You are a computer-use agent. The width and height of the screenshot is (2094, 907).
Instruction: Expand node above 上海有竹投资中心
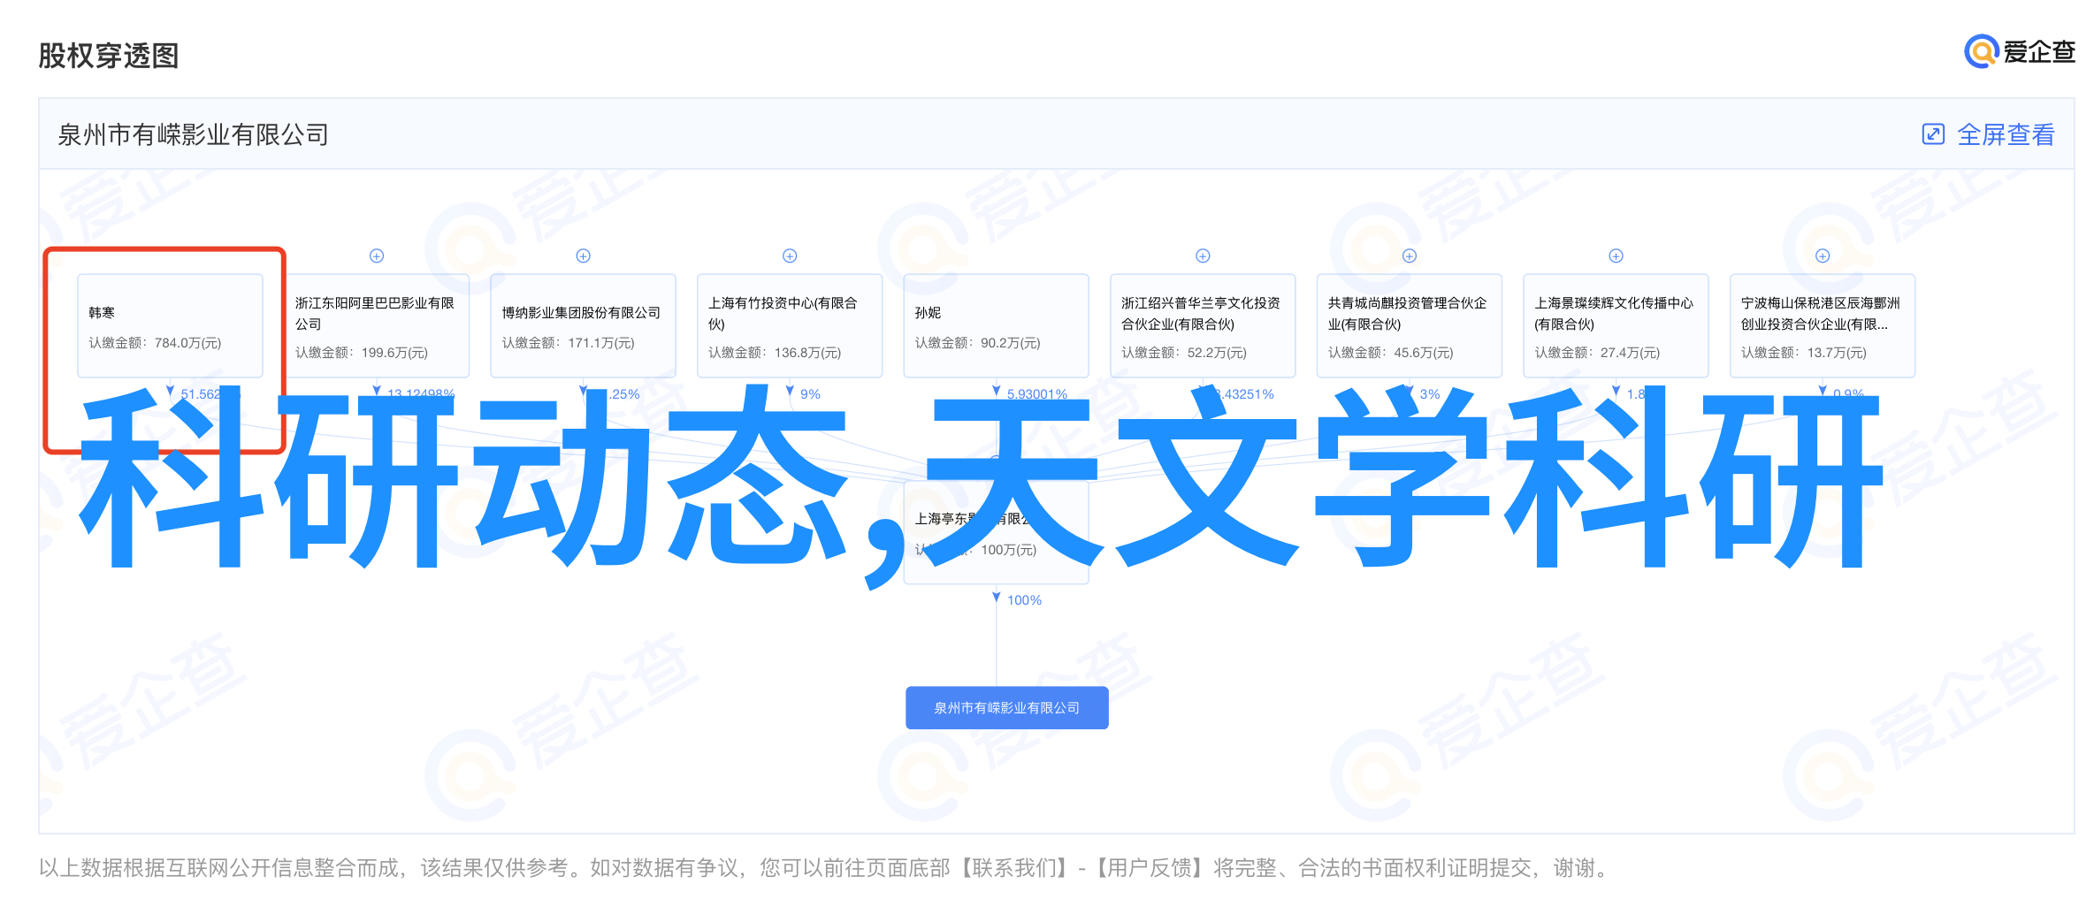[x=791, y=256]
